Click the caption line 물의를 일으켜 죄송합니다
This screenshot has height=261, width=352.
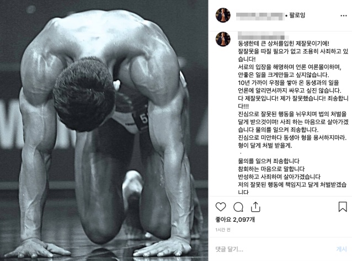pos(269,161)
